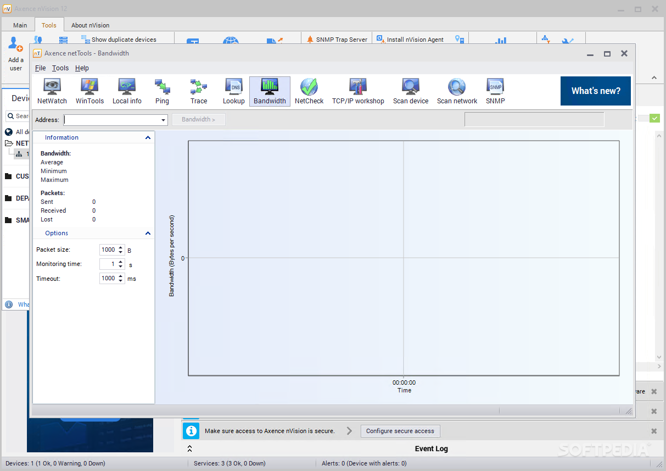Switch to the About nVision tab

[x=90, y=25]
